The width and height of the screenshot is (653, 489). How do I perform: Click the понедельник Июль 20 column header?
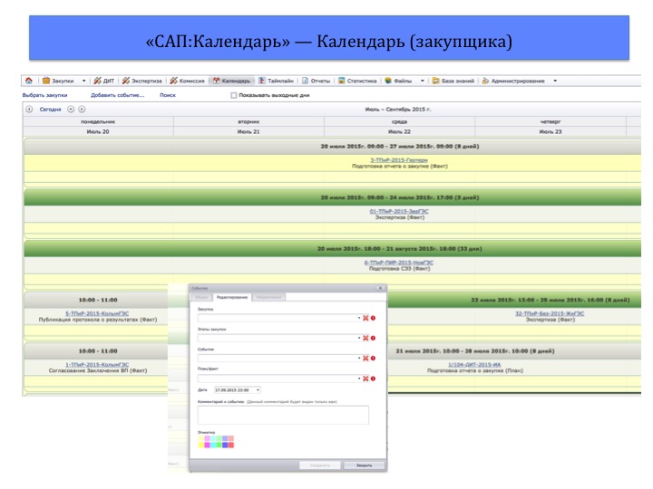pyautogui.click(x=98, y=127)
